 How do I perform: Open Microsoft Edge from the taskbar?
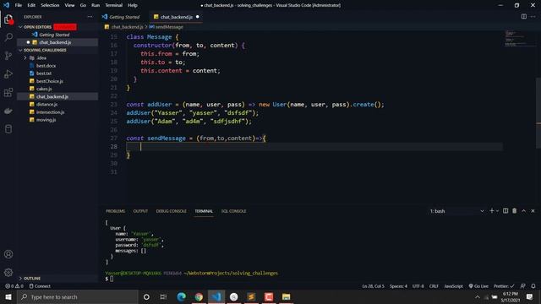[181, 296]
